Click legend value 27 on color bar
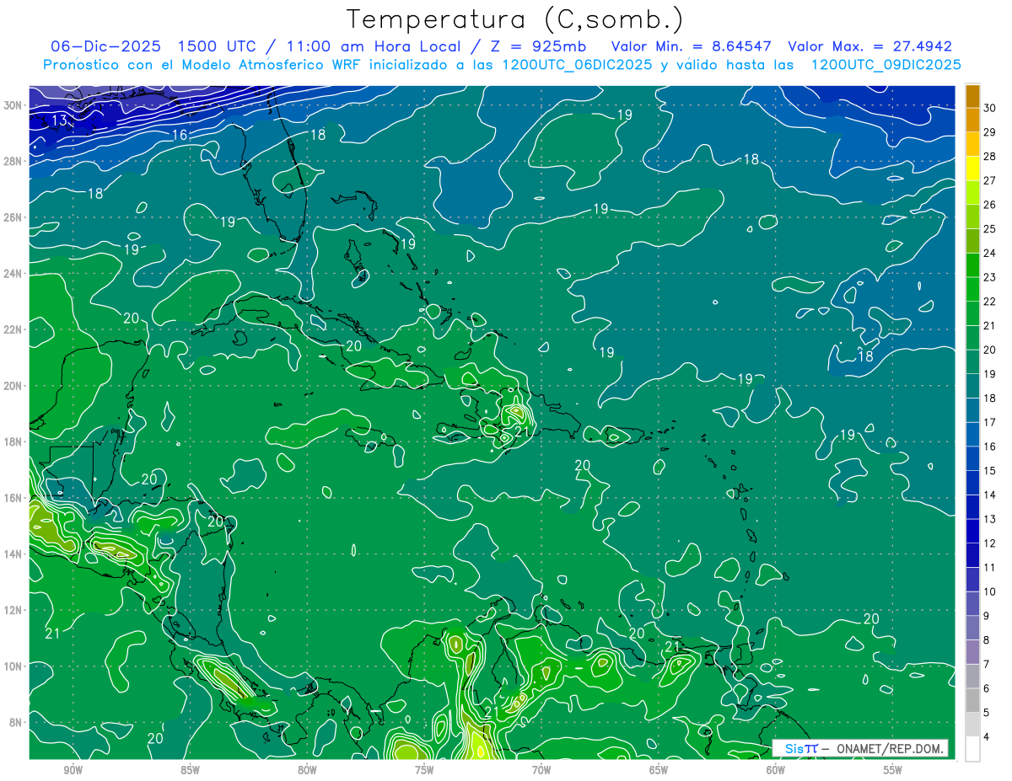This screenshot has width=1012, height=781. click(x=990, y=180)
